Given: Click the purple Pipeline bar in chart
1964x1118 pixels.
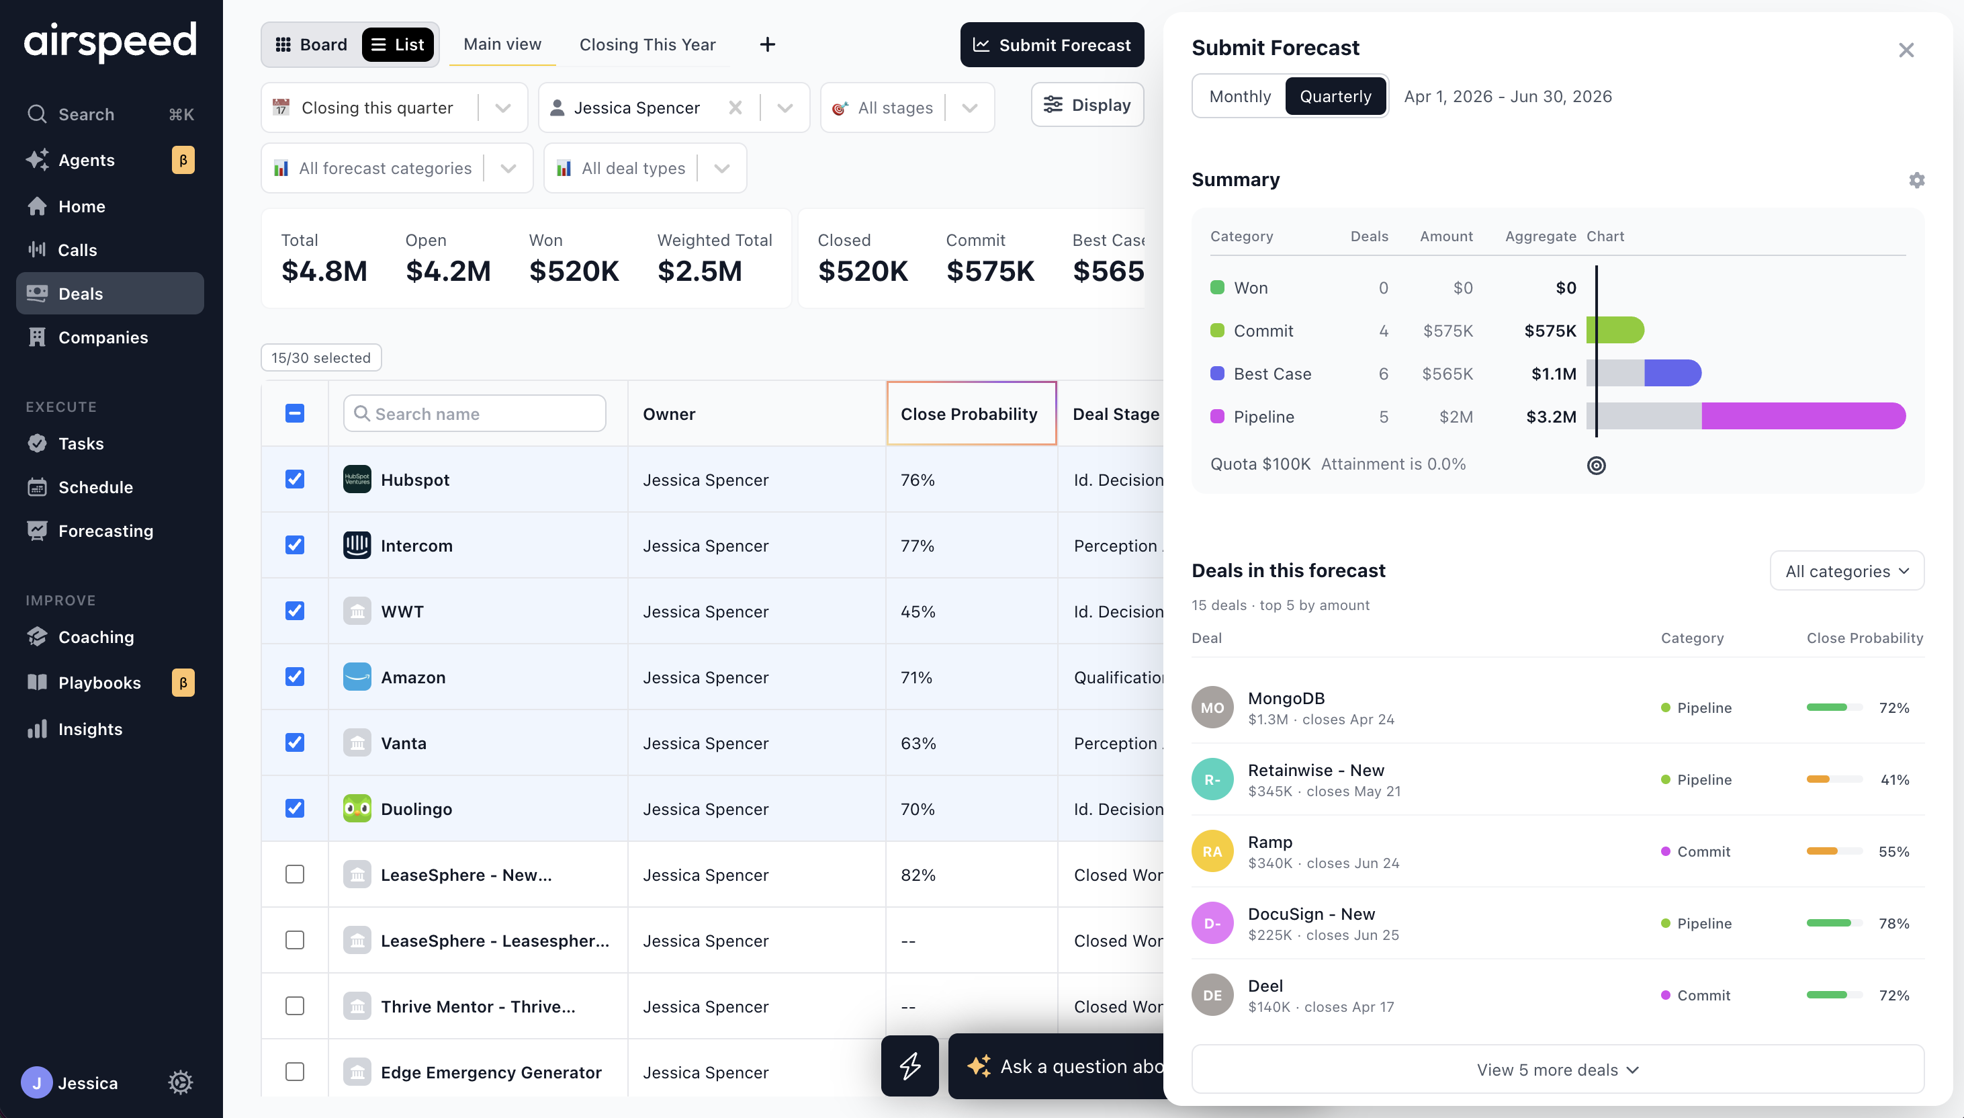Looking at the screenshot, I should (x=1803, y=416).
